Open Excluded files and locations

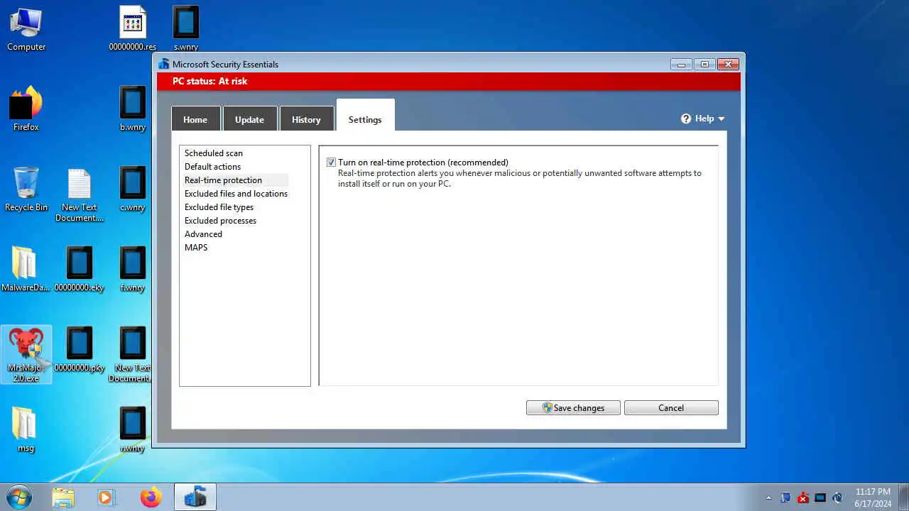[x=236, y=194]
